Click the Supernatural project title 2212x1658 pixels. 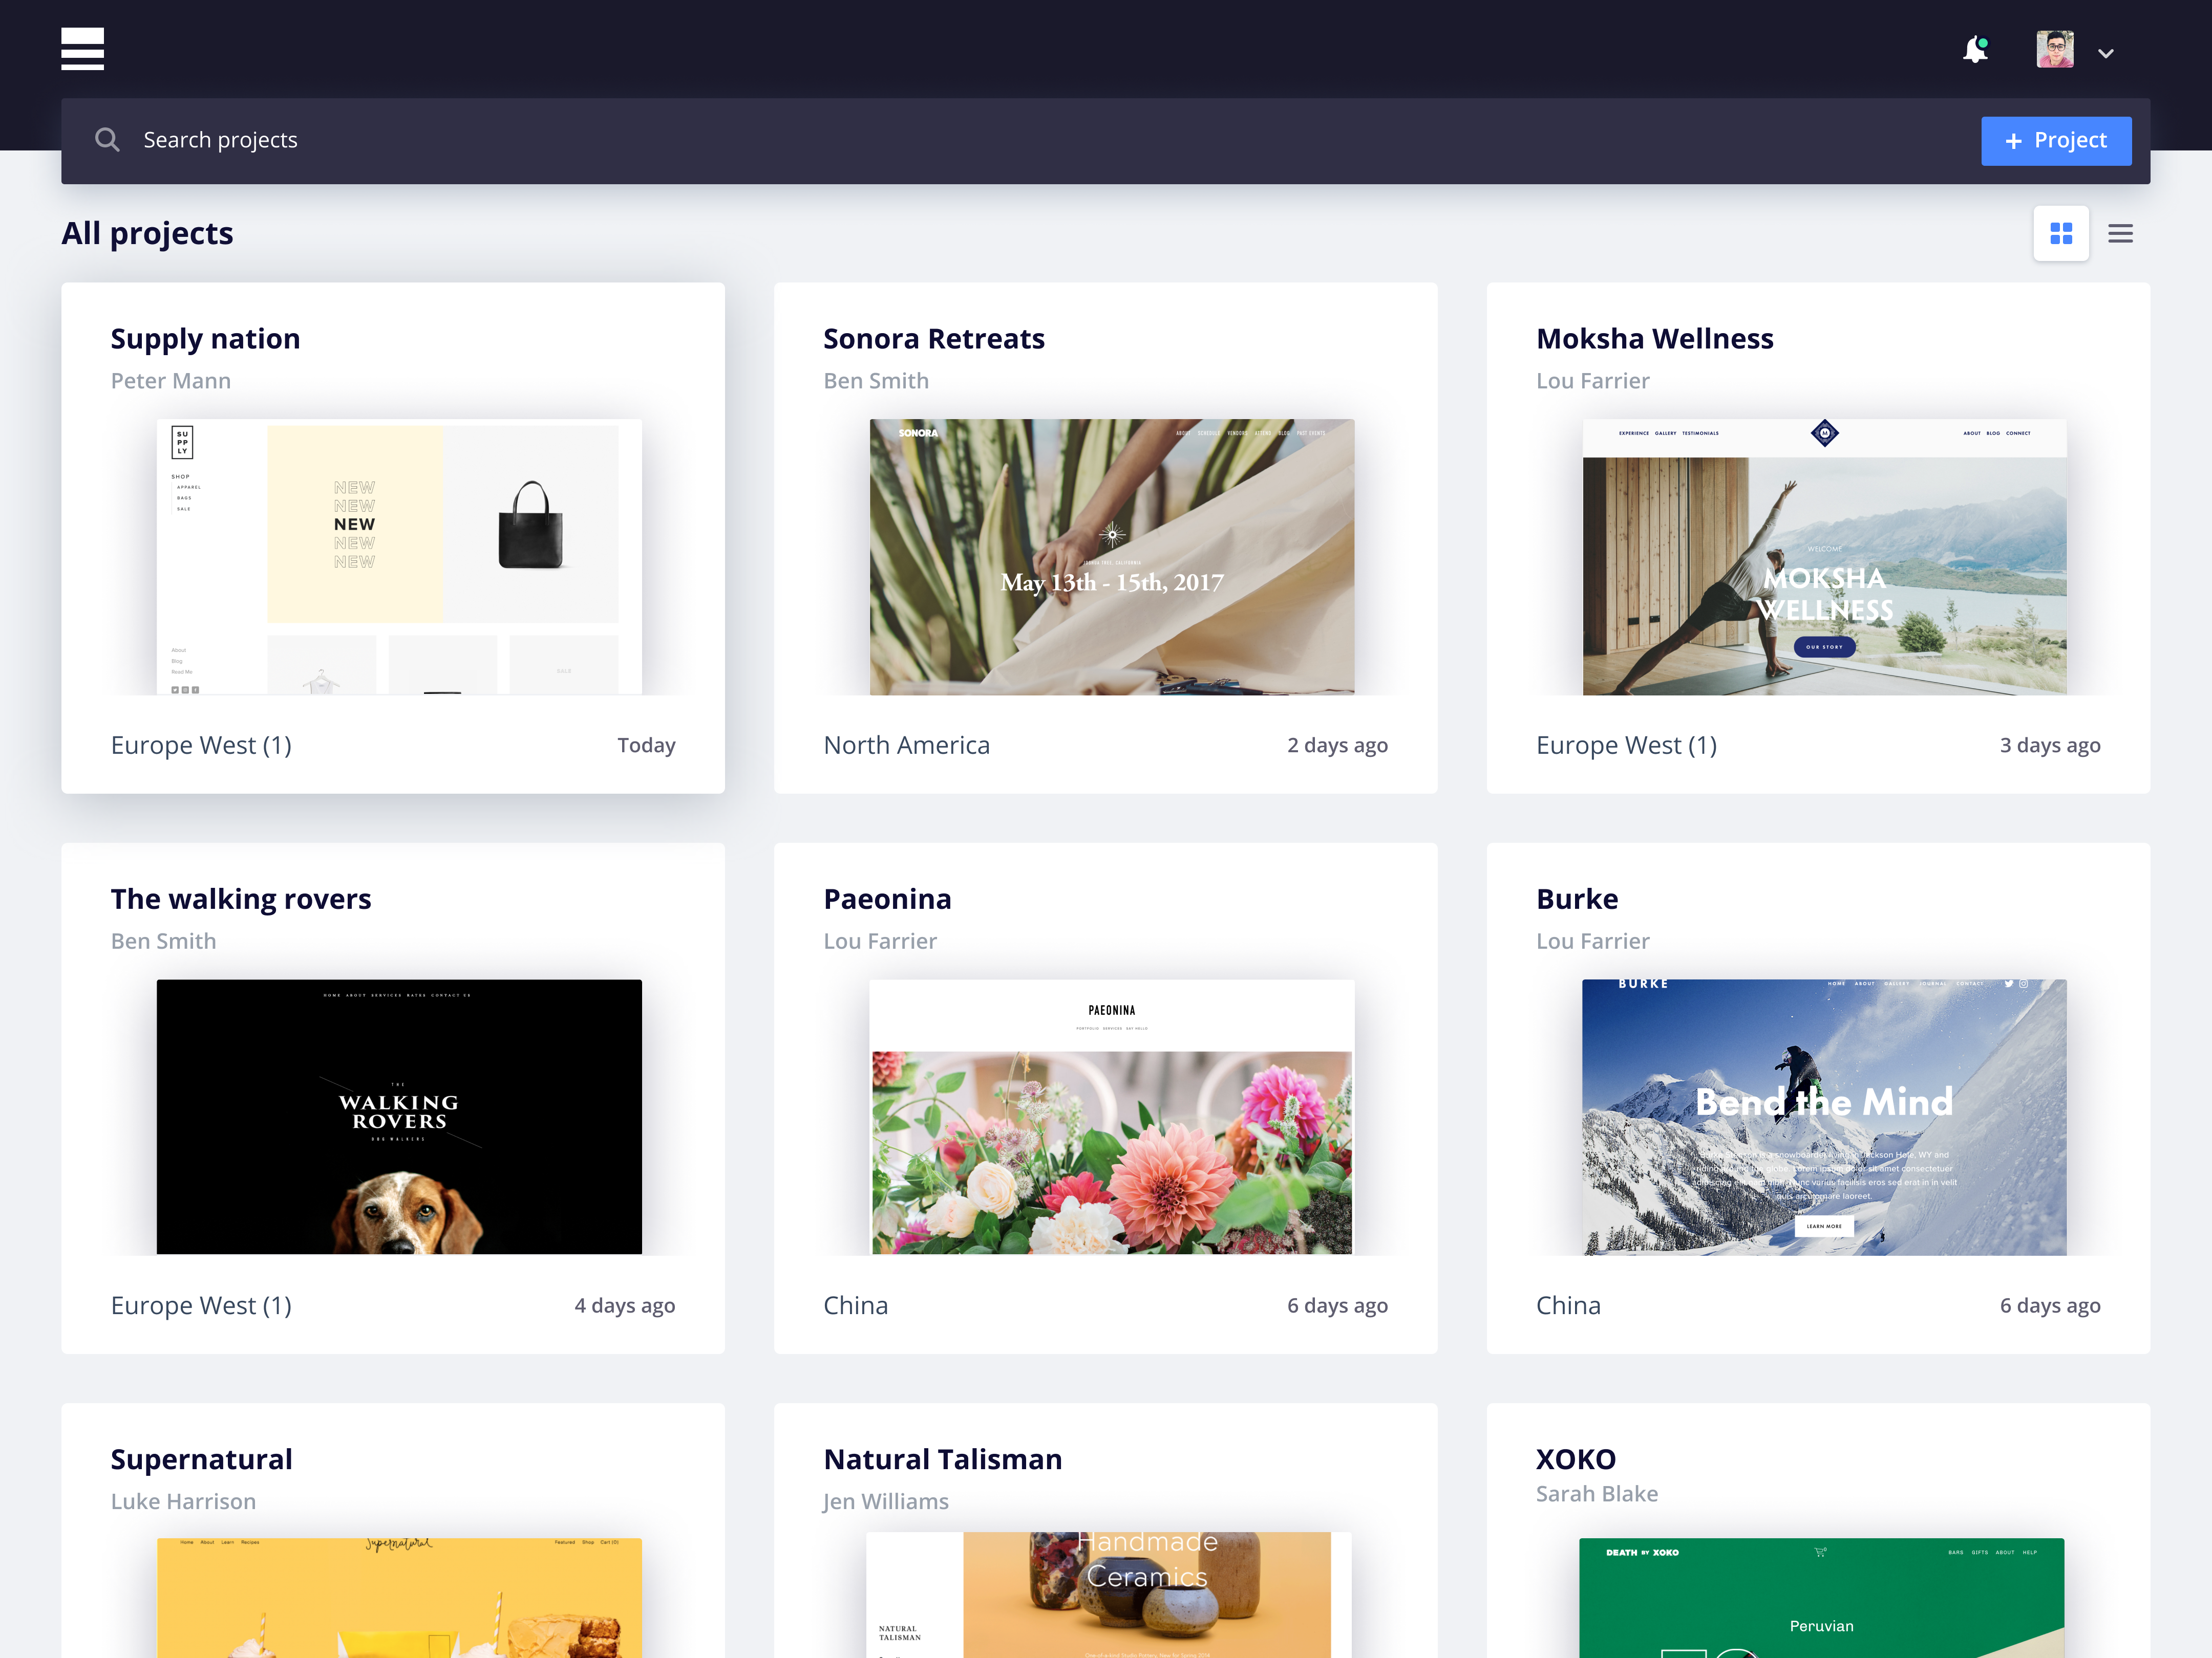201,1459
